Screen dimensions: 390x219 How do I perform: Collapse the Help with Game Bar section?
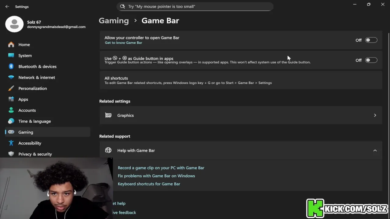pos(375,150)
